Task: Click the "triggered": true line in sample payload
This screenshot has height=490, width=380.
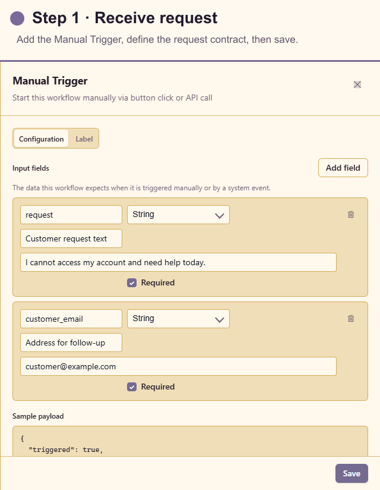Action: 65,450
